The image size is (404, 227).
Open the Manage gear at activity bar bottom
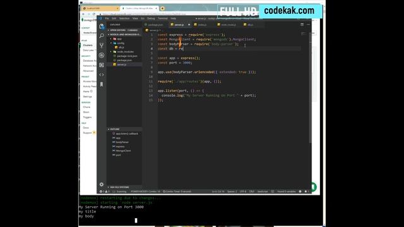102,184
